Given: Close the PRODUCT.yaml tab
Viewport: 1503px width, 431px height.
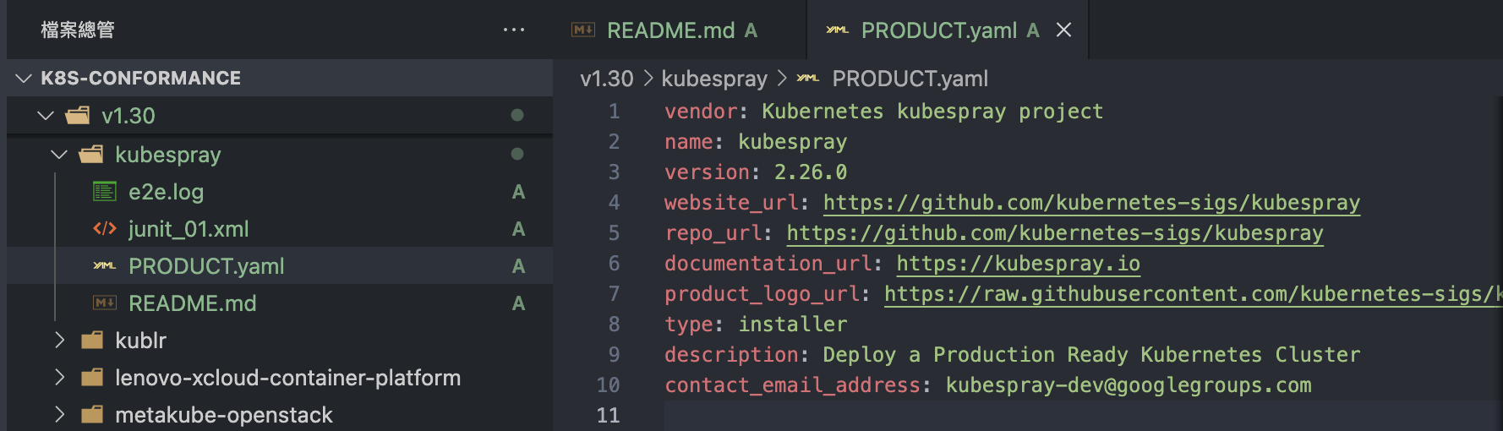Looking at the screenshot, I should click(1063, 30).
